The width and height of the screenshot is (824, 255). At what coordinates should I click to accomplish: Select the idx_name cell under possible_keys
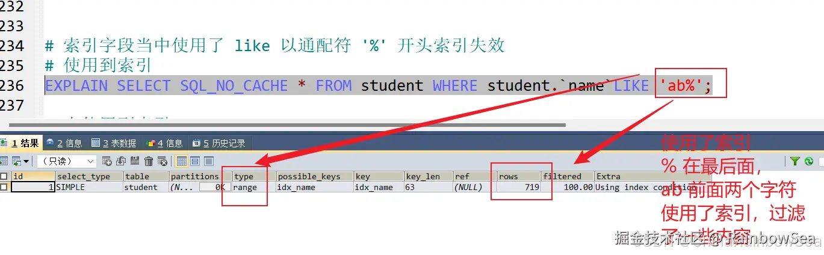click(x=315, y=187)
